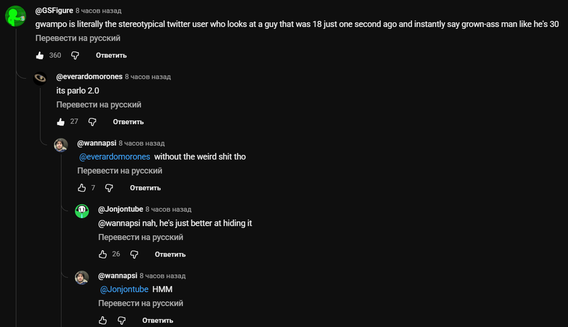The image size is (568, 327).
Task: Click the blue @everardomorones mention link
Action: (114, 157)
